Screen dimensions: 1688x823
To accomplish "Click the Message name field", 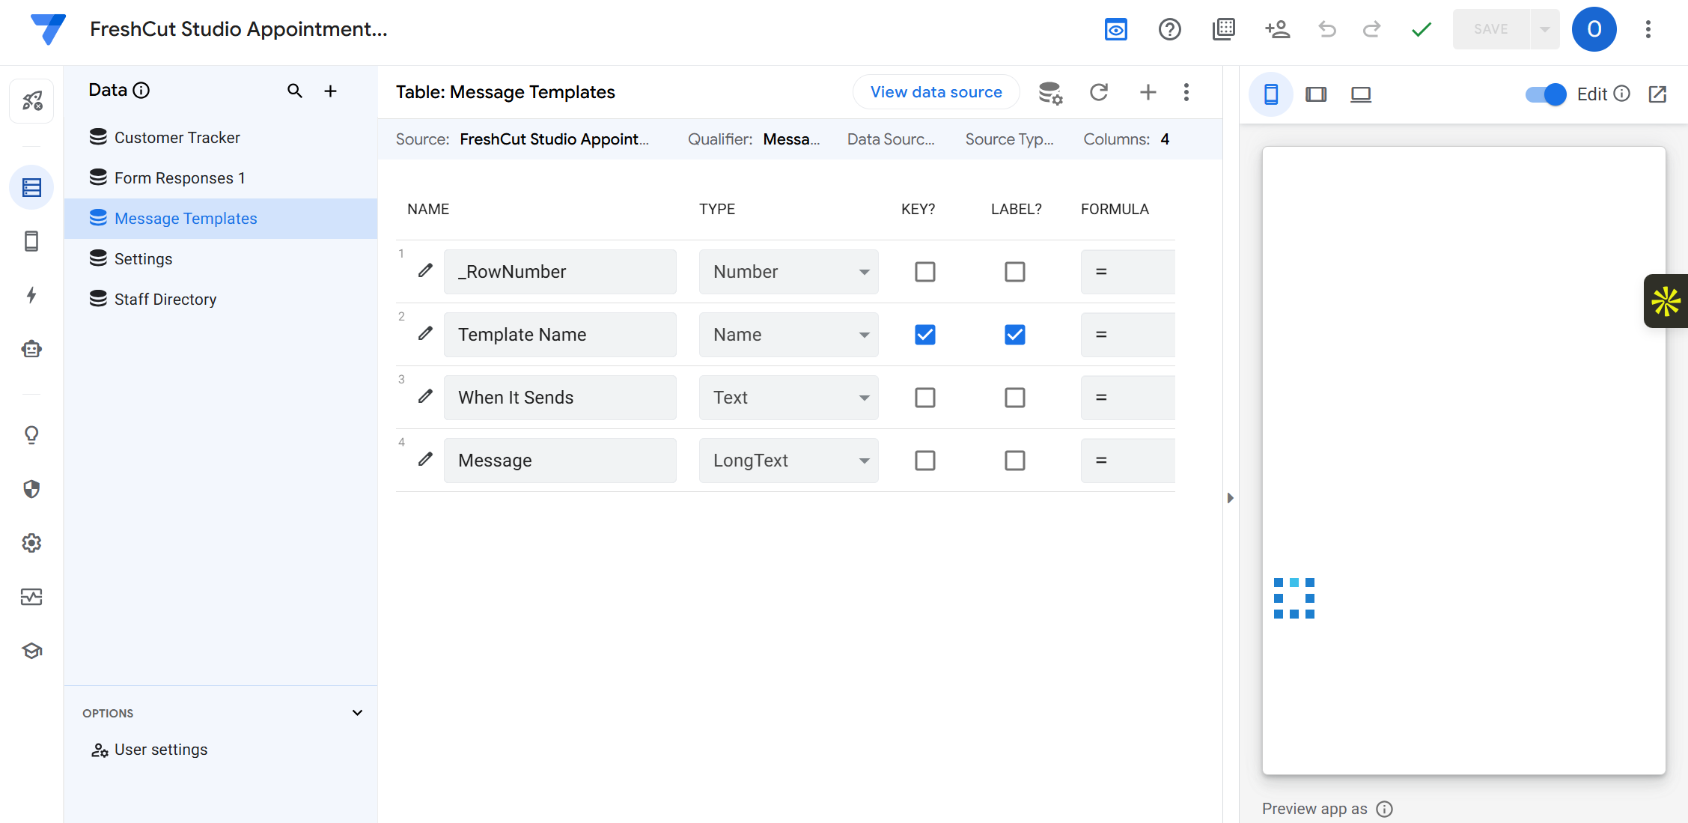I will 560,461.
